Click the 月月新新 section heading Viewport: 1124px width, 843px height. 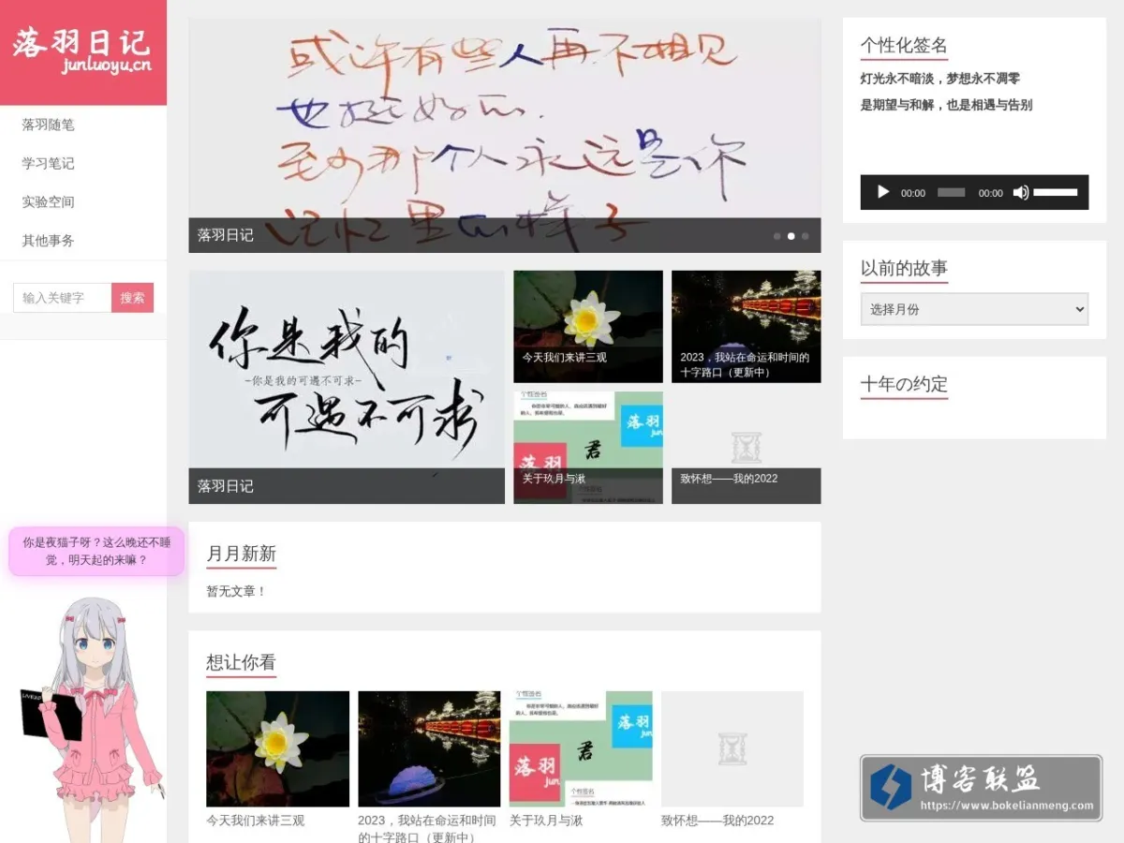pos(242,554)
